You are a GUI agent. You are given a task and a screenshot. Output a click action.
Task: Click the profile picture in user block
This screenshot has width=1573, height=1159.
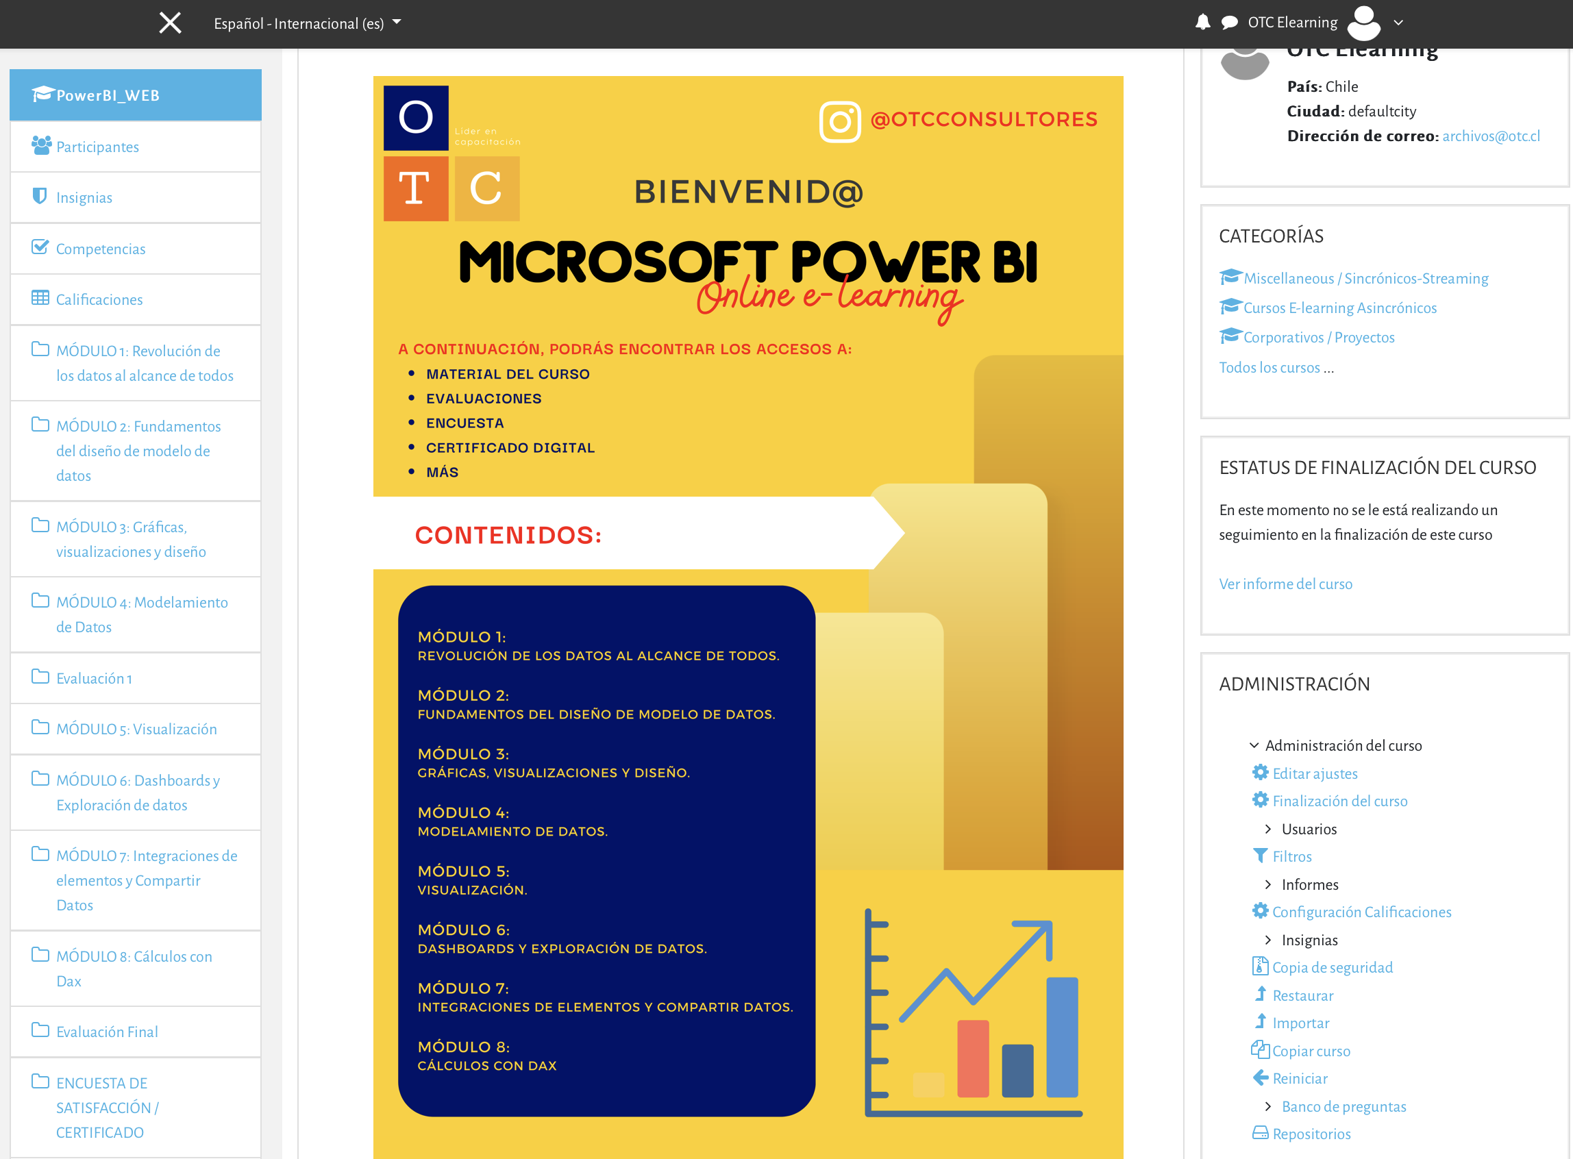(1245, 64)
